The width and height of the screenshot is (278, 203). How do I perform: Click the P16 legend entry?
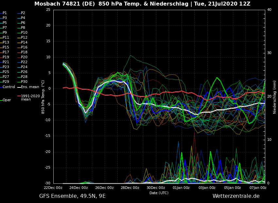tap(24, 47)
